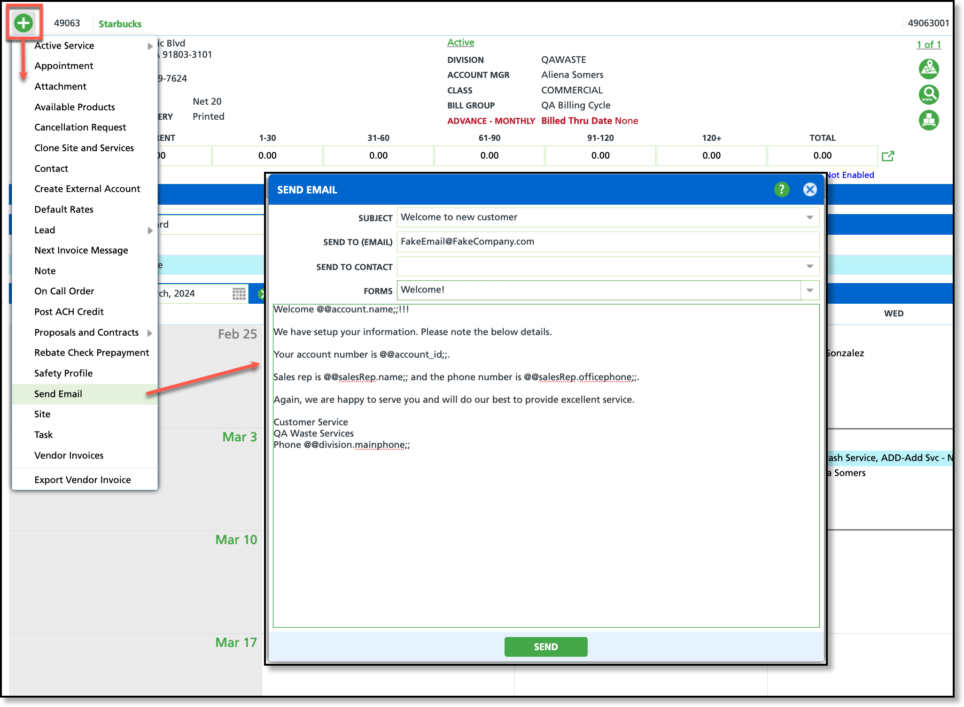Select Send Email menu item
The image size is (964, 707).
[58, 394]
